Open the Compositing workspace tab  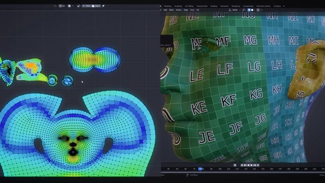coord(248,6)
